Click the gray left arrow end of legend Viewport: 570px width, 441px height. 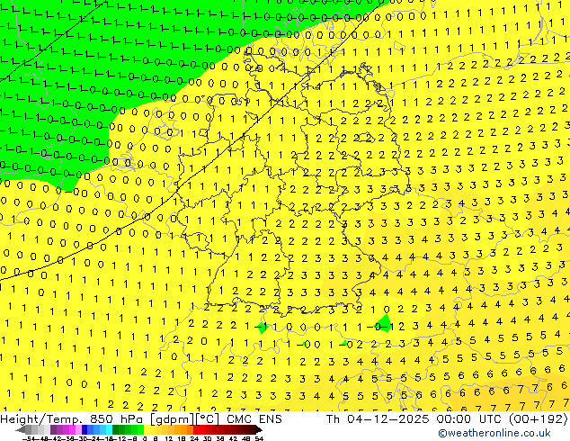pyautogui.click(x=21, y=429)
